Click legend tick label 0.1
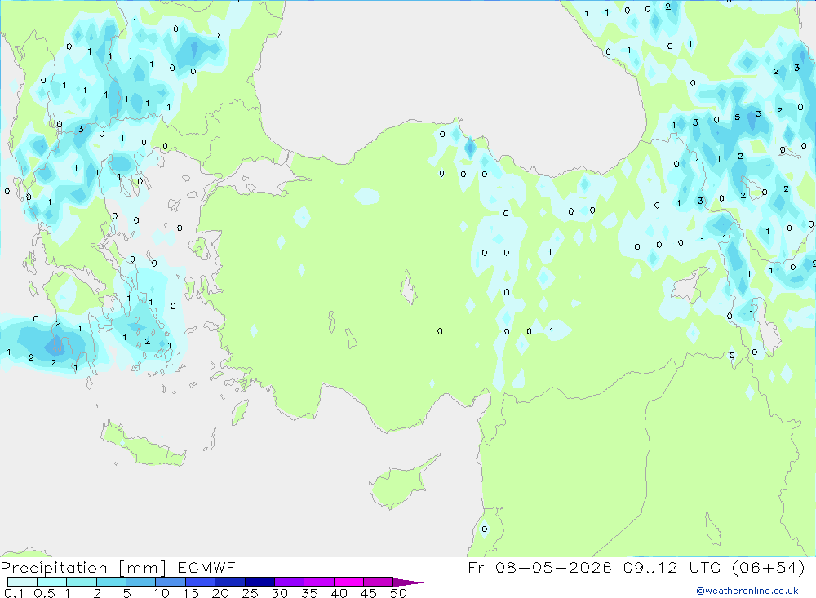816x598 pixels. (x=14, y=593)
